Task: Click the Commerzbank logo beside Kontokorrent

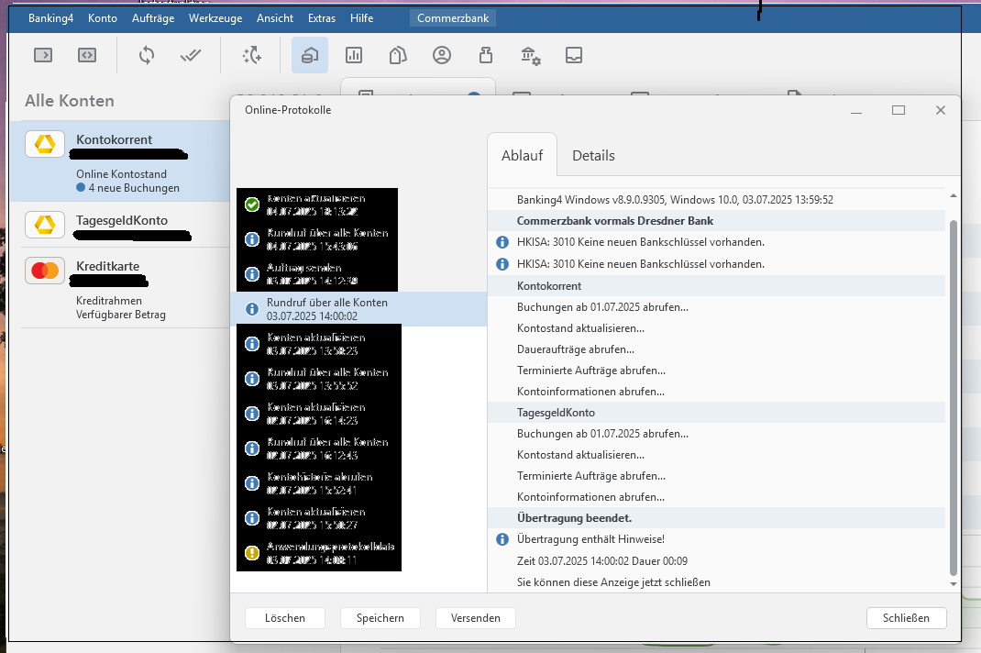Action: click(x=45, y=144)
